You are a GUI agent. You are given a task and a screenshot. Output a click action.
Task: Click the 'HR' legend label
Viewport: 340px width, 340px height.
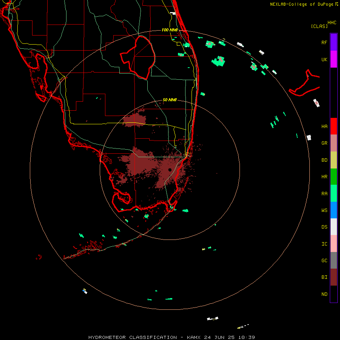[x=324, y=177]
